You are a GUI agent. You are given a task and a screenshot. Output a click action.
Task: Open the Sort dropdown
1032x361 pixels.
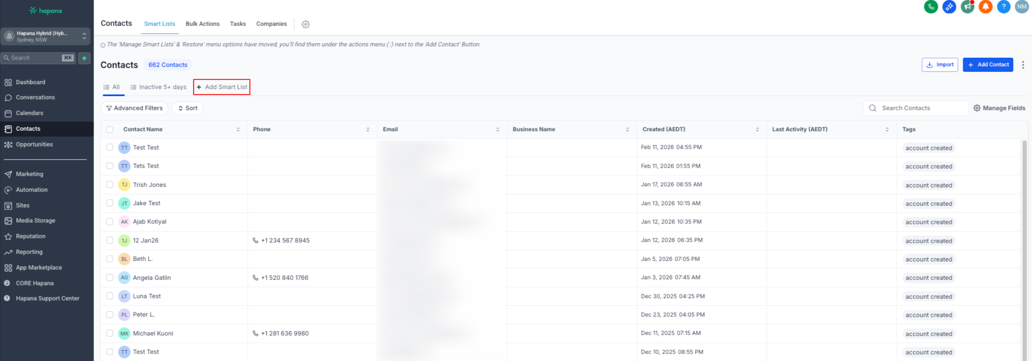[187, 108]
